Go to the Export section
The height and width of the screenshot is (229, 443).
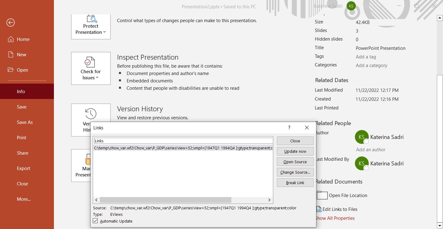(x=23, y=168)
